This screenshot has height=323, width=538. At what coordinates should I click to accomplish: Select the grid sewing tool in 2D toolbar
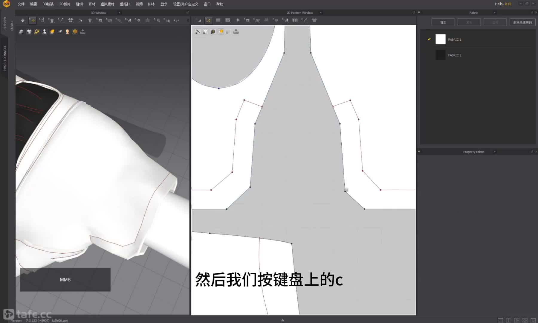click(x=256, y=20)
